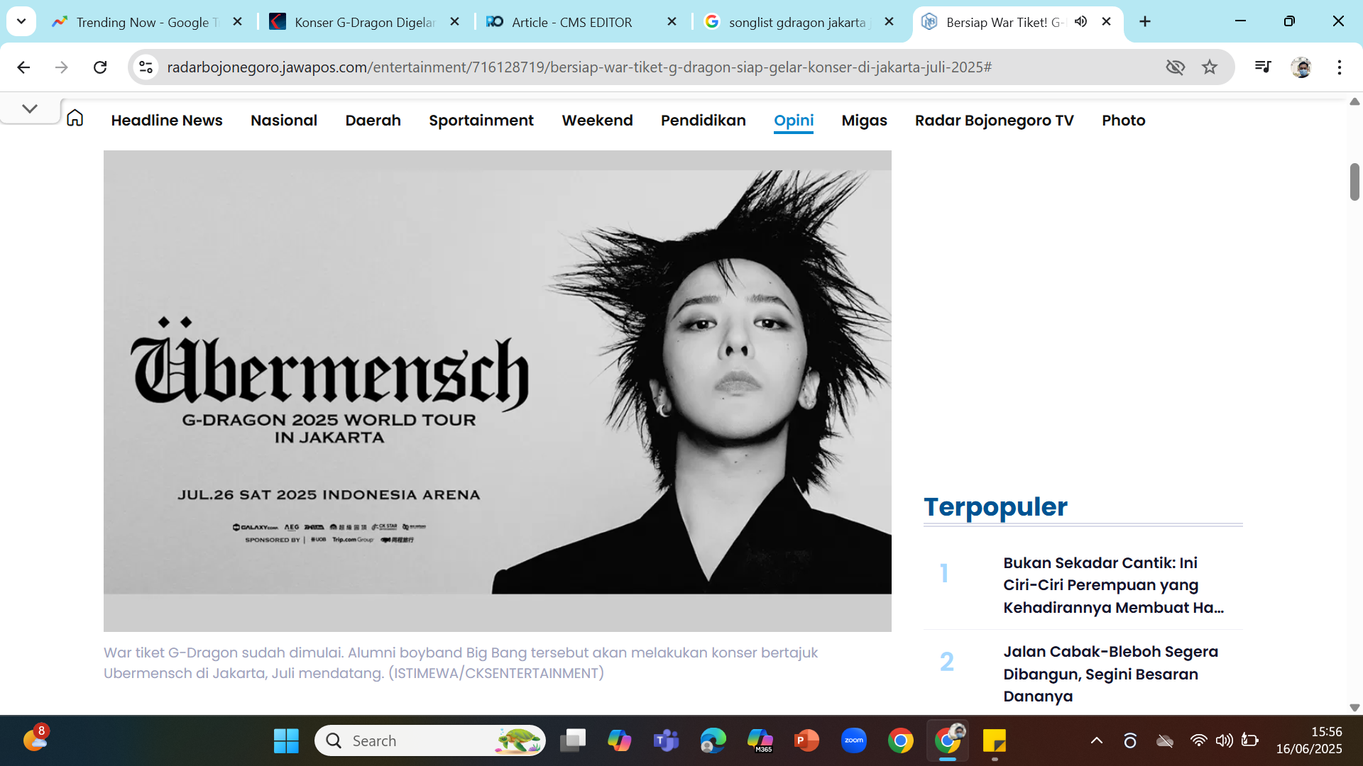Close the Konser G-Dragon tab

coord(455,22)
